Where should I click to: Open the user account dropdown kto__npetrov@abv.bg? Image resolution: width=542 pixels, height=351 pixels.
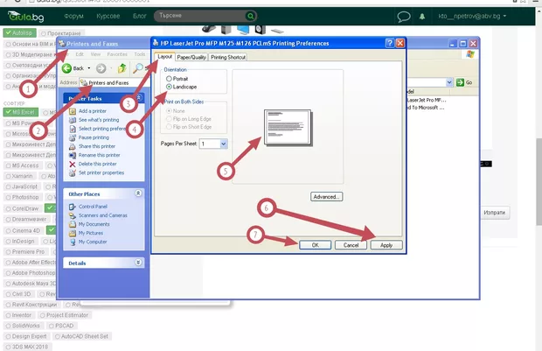pyautogui.click(x=472, y=17)
